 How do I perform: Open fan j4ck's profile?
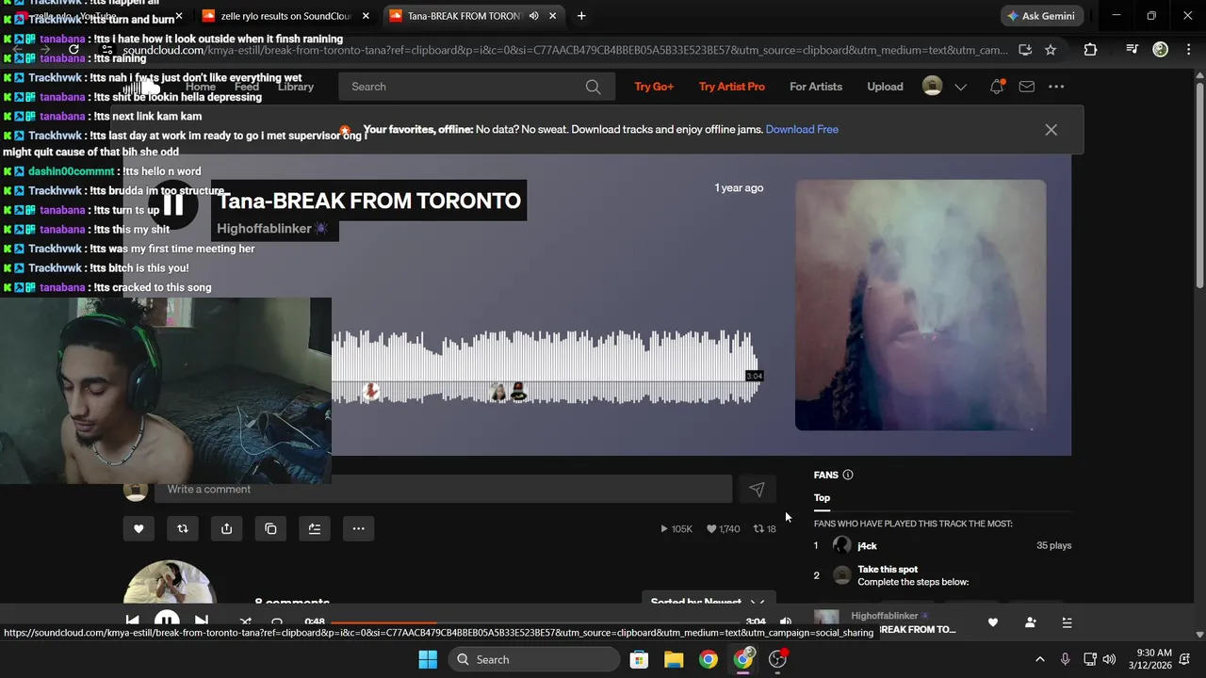[867, 546]
